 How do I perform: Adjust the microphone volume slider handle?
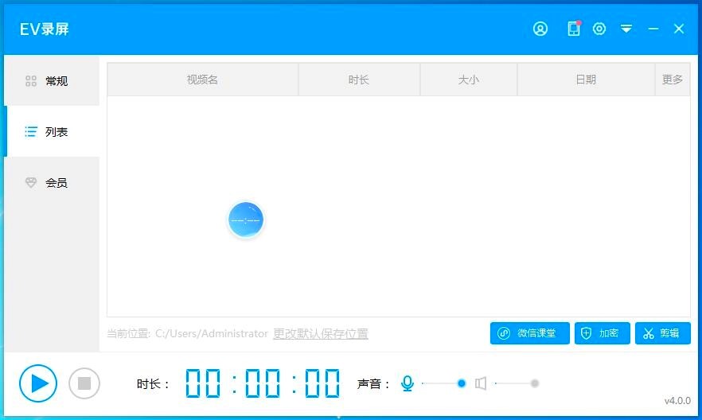[x=462, y=383]
